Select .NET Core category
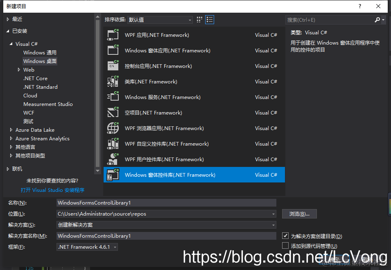Viewport: 391px width, 270px height. 35,79
